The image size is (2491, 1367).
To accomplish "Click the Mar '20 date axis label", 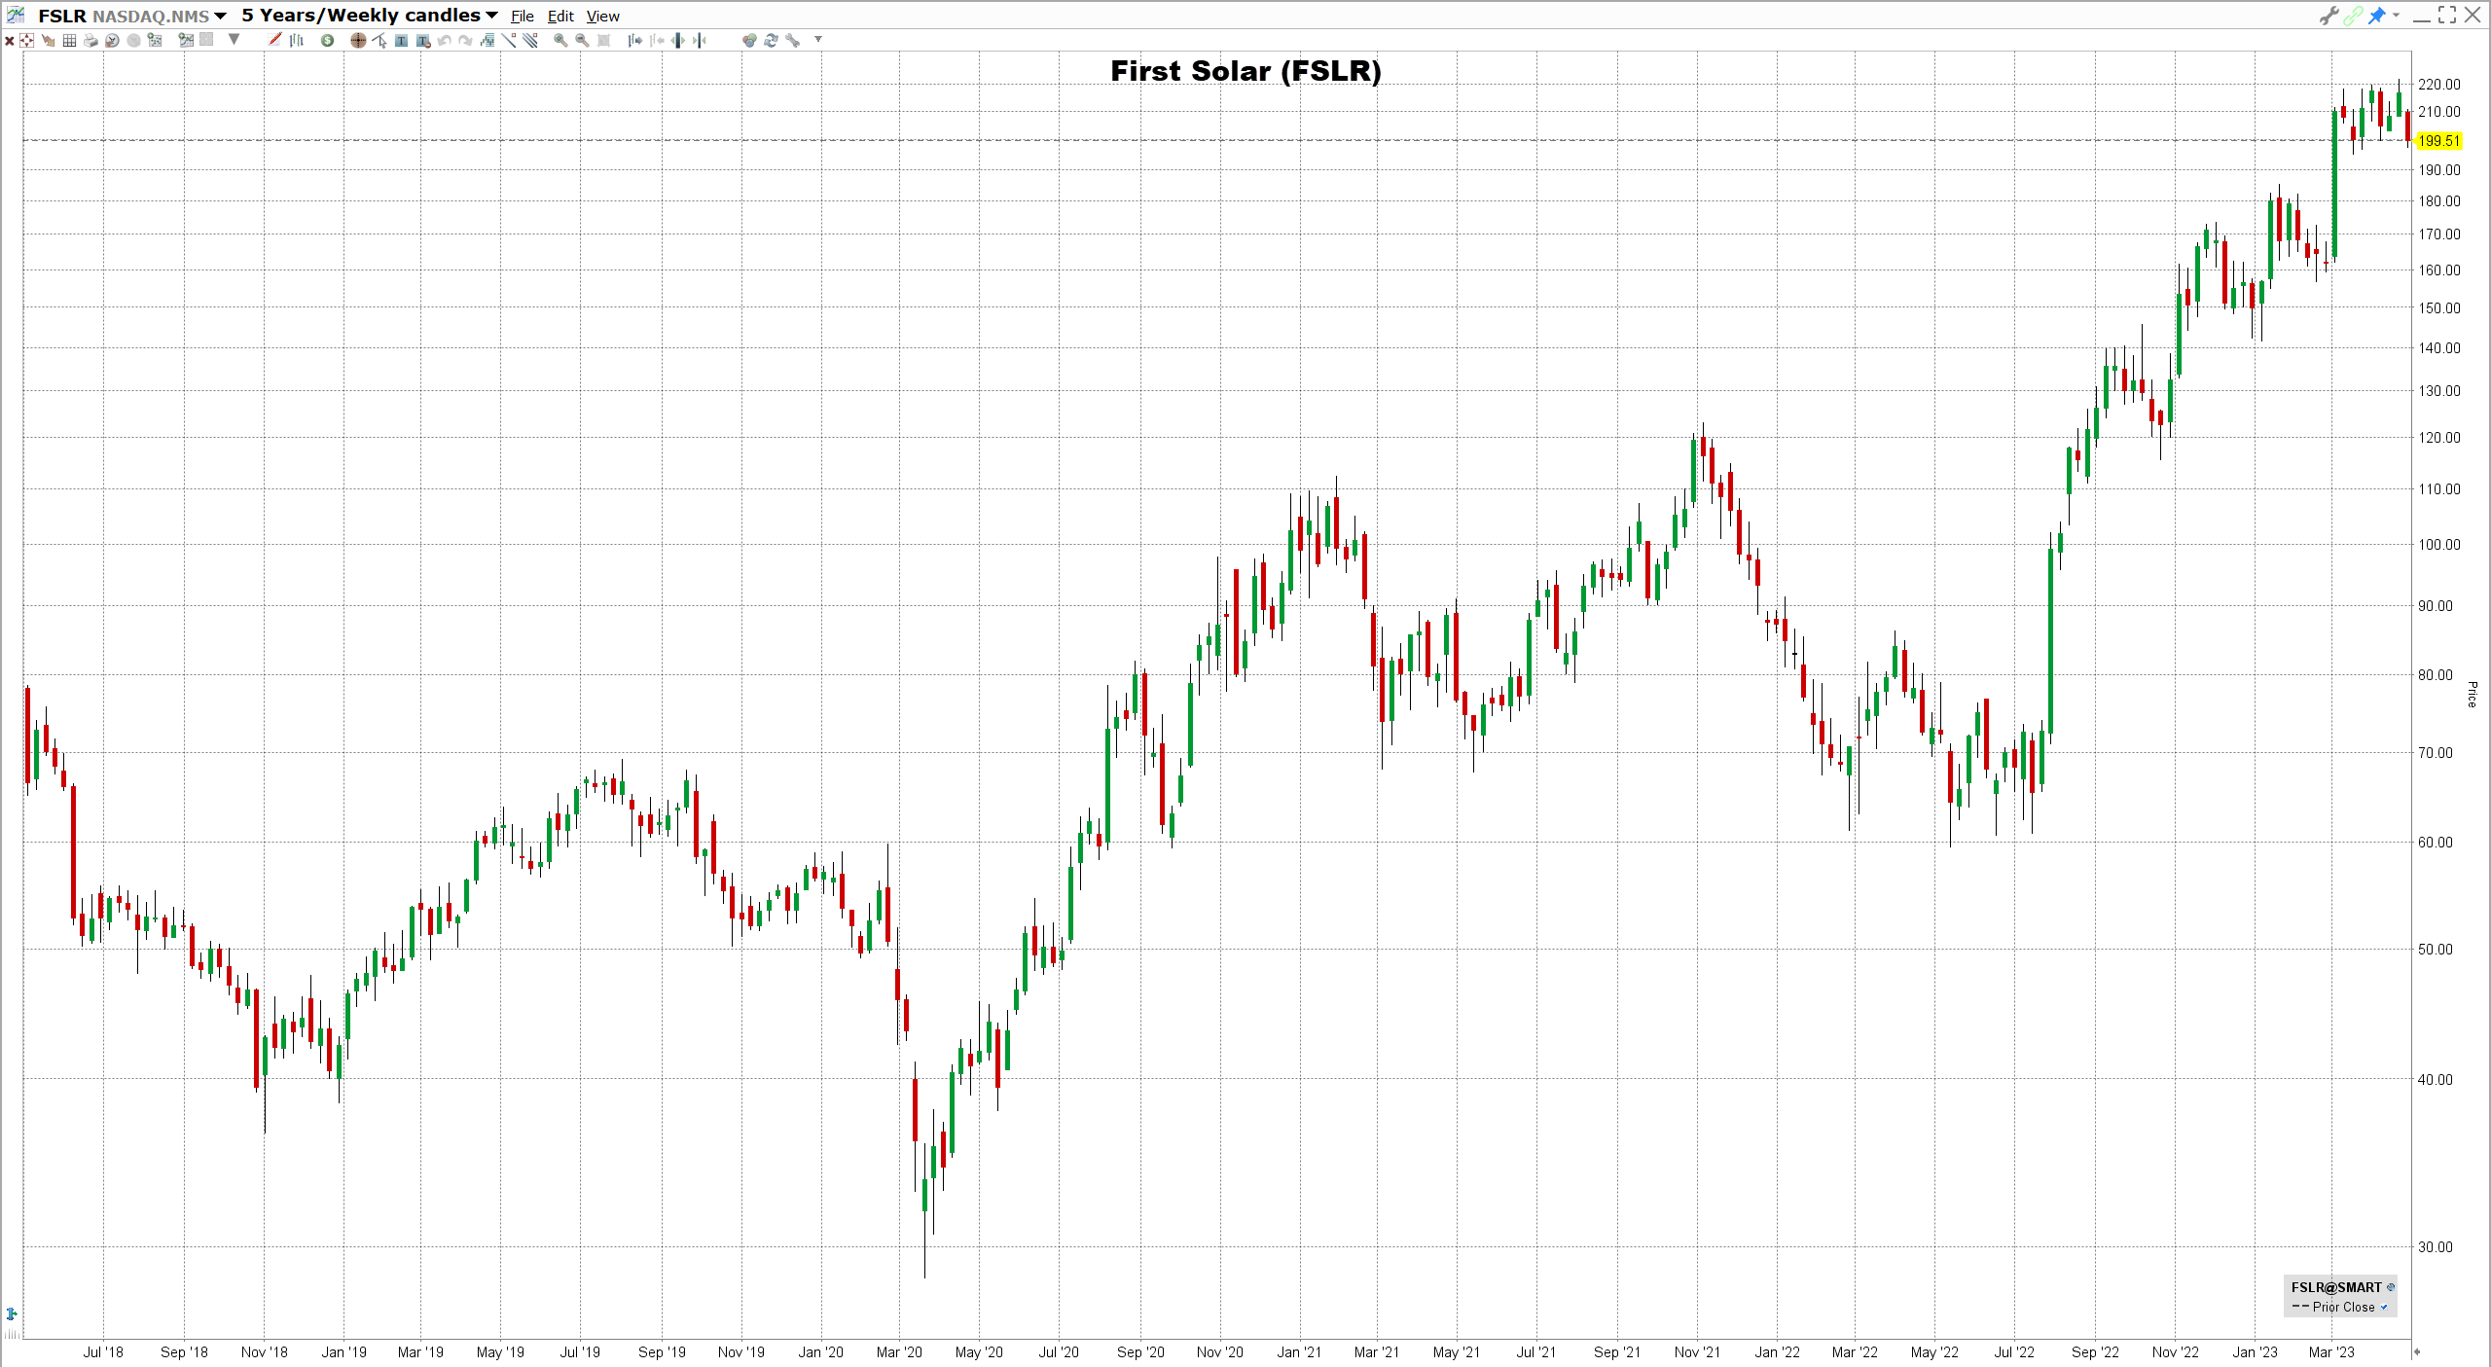I will point(899,1352).
